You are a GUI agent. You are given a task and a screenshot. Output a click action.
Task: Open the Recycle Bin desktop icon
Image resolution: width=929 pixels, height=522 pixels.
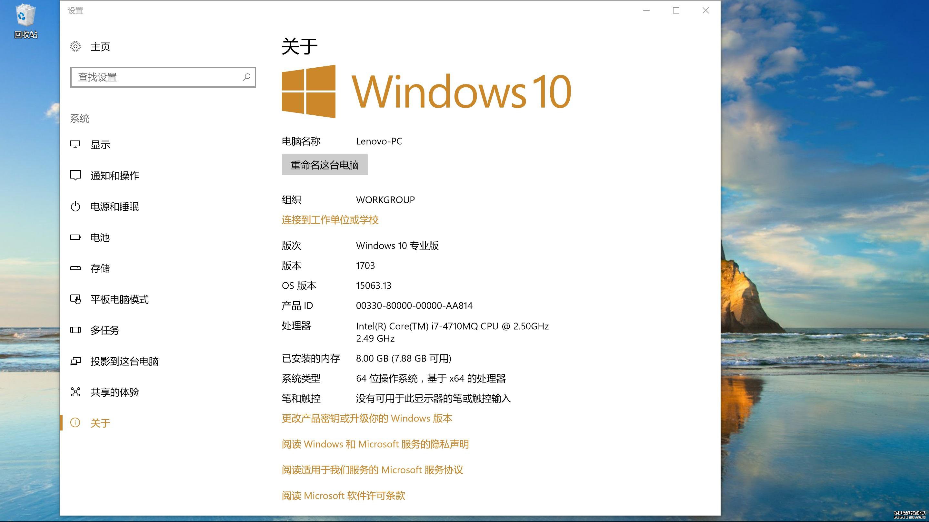pos(25,21)
